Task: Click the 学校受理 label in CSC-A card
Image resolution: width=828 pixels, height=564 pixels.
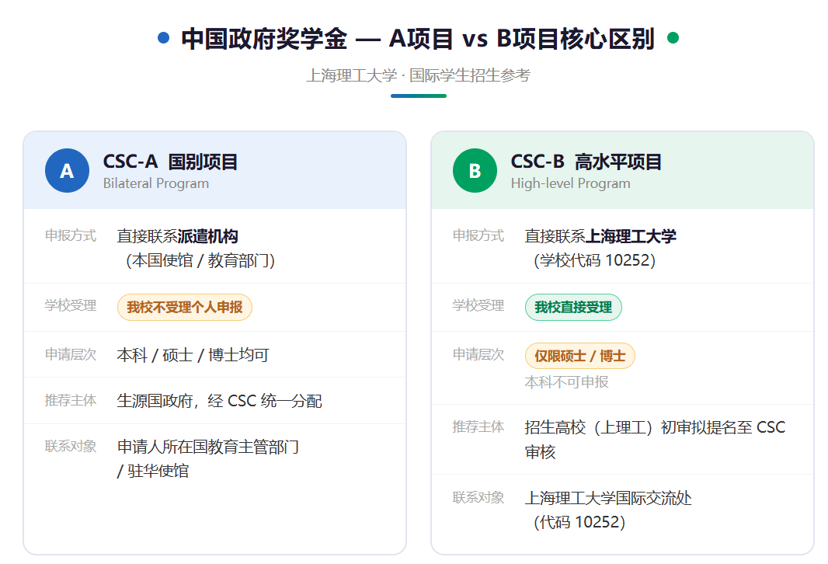Action: [x=71, y=305]
